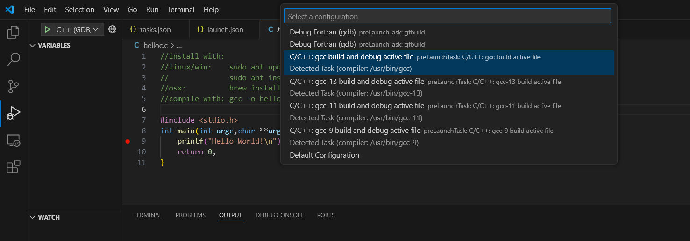This screenshot has height=241, width=690.
Task: Switch to the tasks.json editor tab
Action: point(155,29)
